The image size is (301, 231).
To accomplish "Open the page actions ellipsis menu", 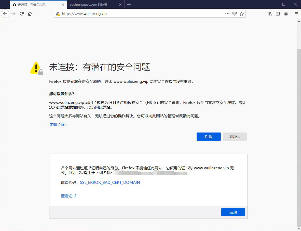I will tap(227, 14).
